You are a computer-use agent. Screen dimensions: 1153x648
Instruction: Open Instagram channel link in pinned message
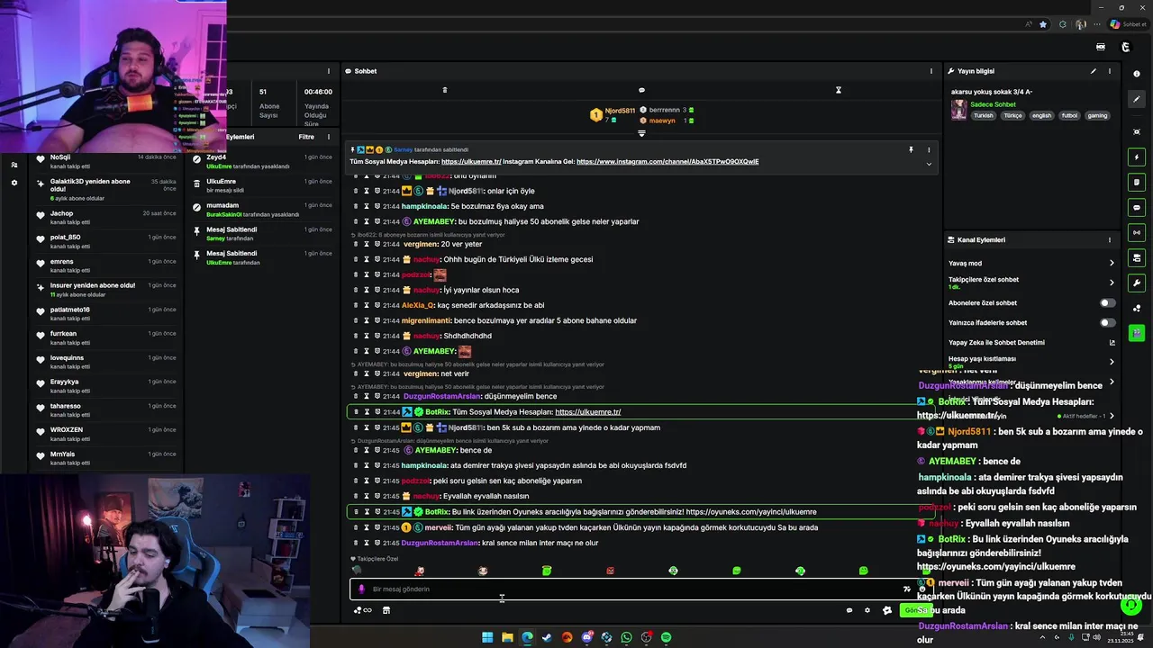pyautogui.click(x=667, y=162)
